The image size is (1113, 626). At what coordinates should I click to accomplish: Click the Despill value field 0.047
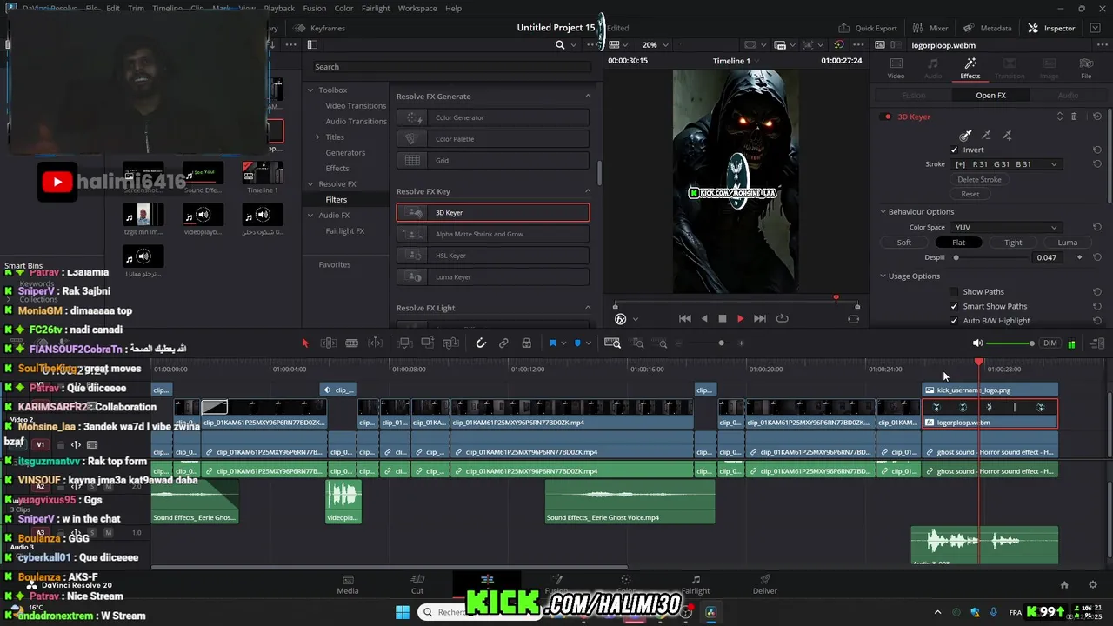point(1047,257)
